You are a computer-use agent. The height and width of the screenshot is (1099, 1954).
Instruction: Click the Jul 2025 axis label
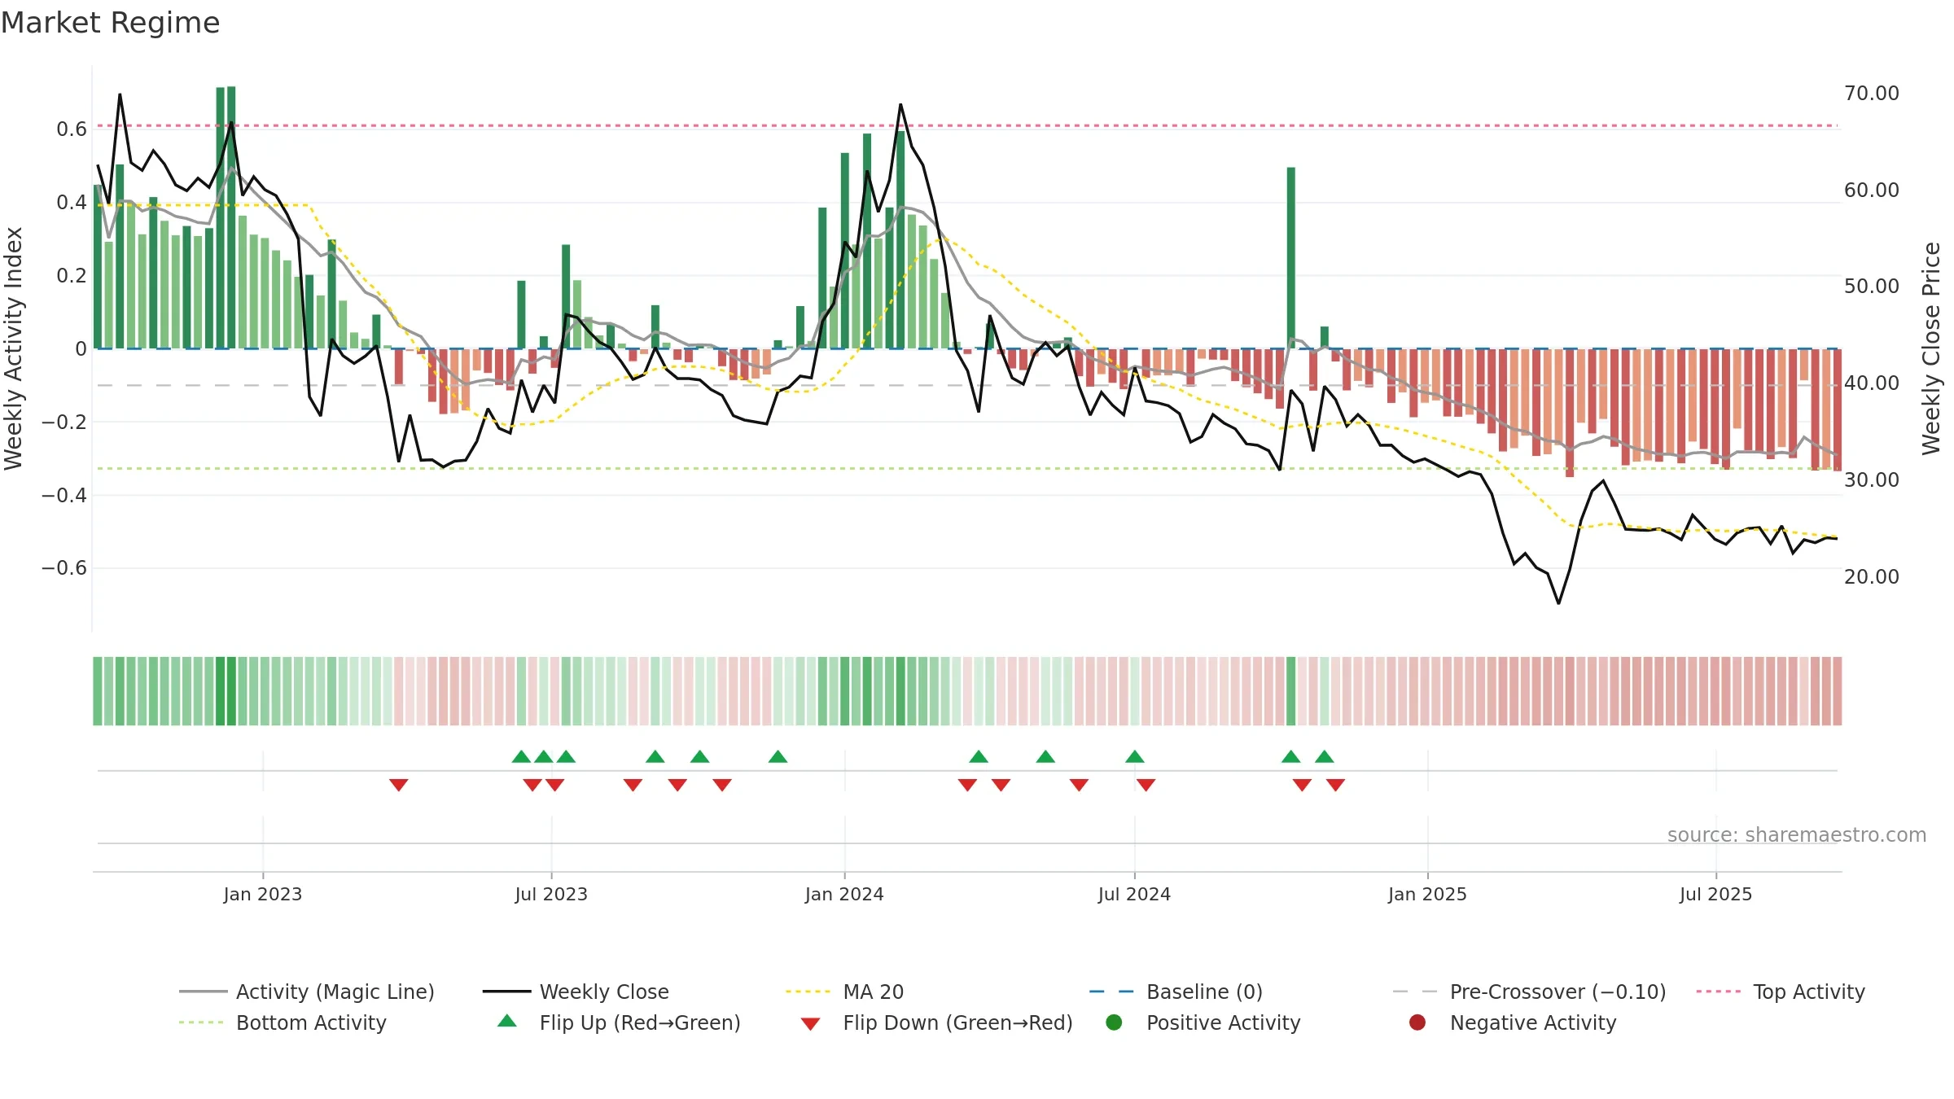point(1715,894)
